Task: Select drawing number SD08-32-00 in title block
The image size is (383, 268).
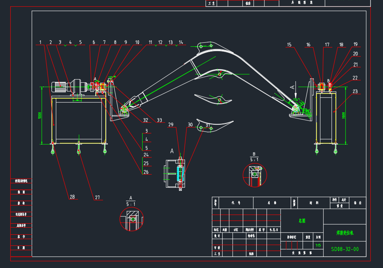Action: (x=345, y=249)
